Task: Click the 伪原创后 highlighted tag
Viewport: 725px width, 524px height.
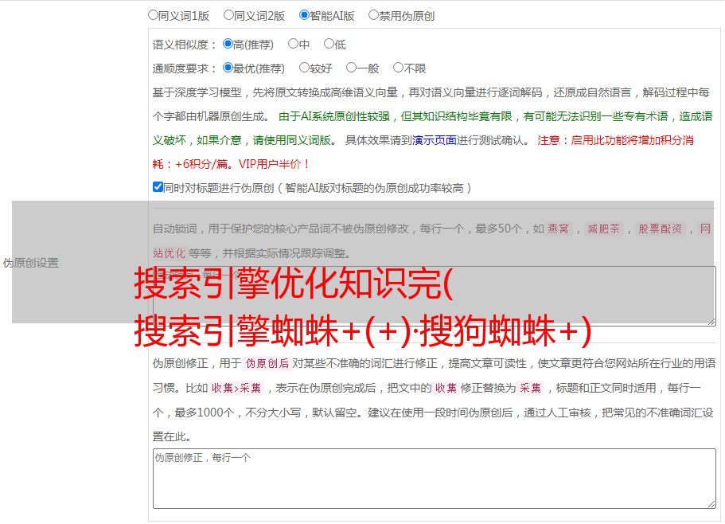Action: coord(267,363)
